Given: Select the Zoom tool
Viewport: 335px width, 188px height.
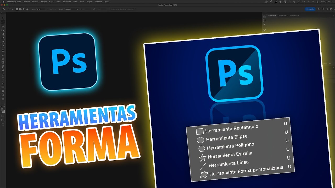Looking at the screenshot, I should [3, 95].
